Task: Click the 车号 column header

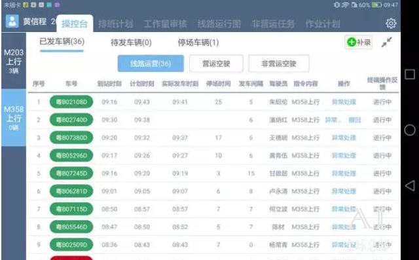Action: (x=71, y=84)
